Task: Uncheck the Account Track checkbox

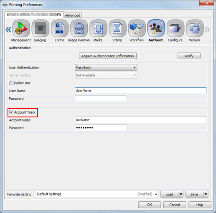Action: pyautogui.click(x=11, y=112)
